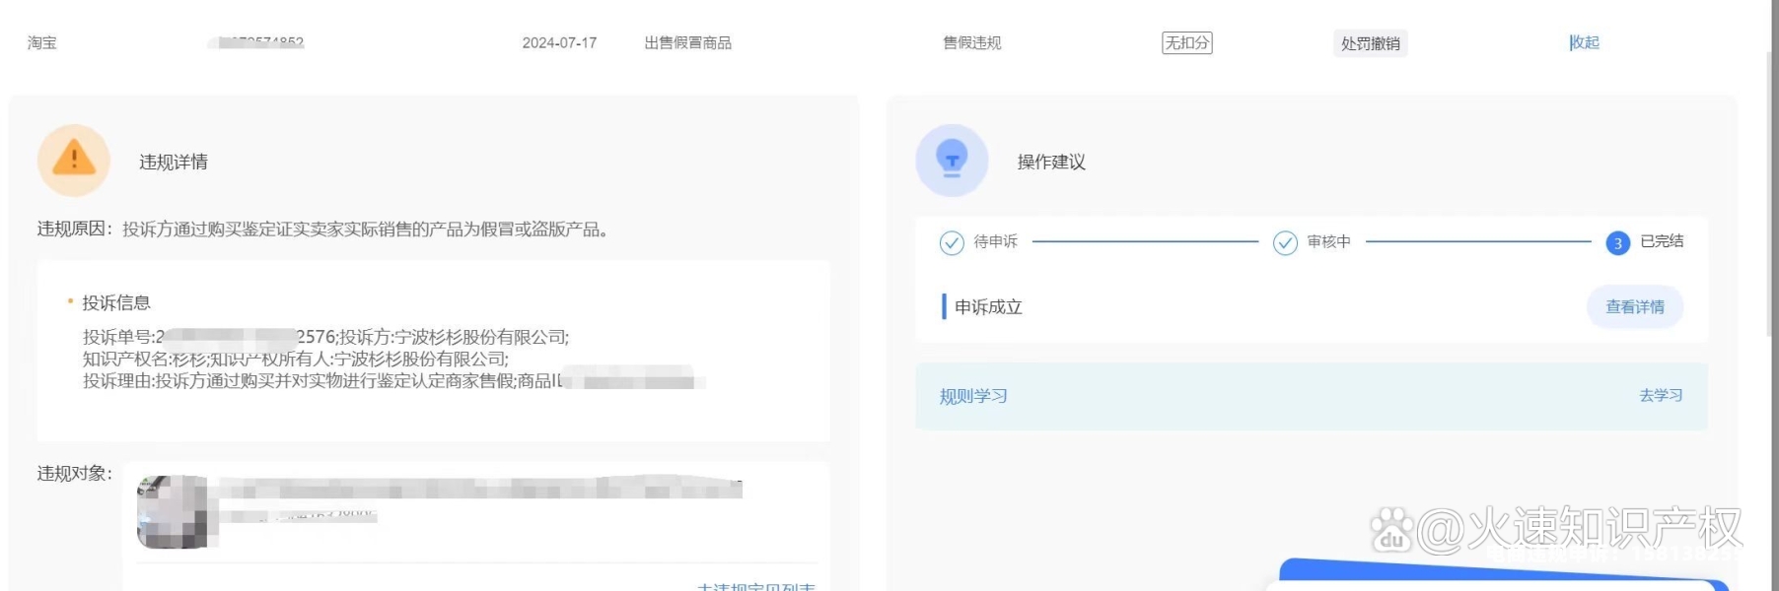The width and height of the screenshot is (1779, 591).
Task: Click the 处罚撤销 status badge
Action: coord(1371,43)
